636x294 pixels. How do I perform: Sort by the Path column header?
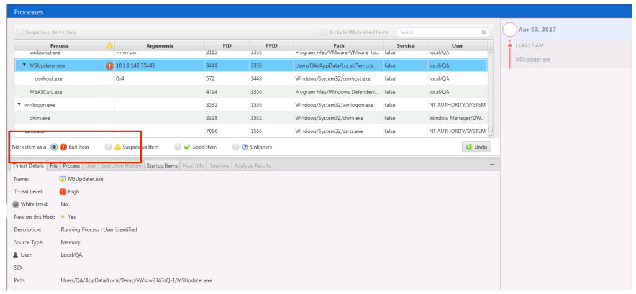point(338,45)
